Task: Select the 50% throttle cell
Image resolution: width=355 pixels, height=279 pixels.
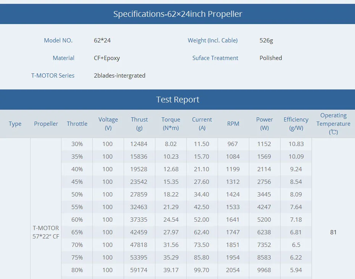Action: [x=77, y=195]
